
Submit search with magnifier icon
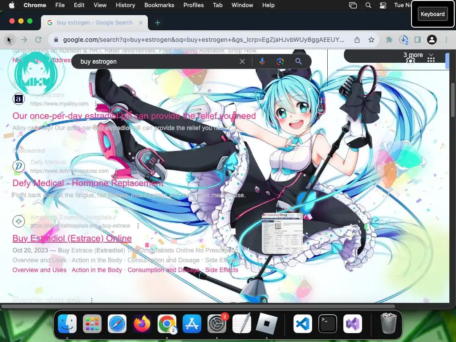click(298, 61)
